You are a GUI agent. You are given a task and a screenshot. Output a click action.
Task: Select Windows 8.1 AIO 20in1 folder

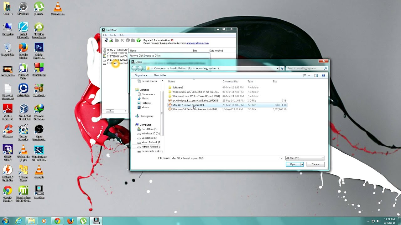(227, 92)
